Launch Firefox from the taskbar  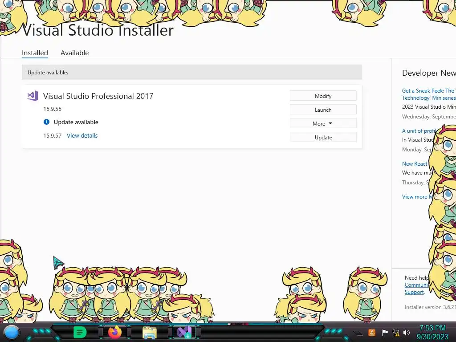115,332
